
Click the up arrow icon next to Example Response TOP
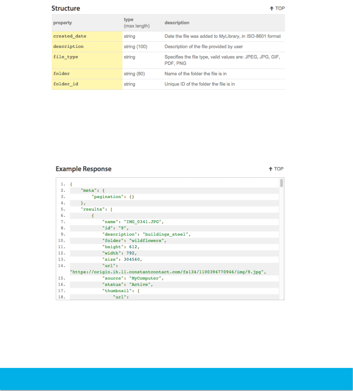point(270,169)
